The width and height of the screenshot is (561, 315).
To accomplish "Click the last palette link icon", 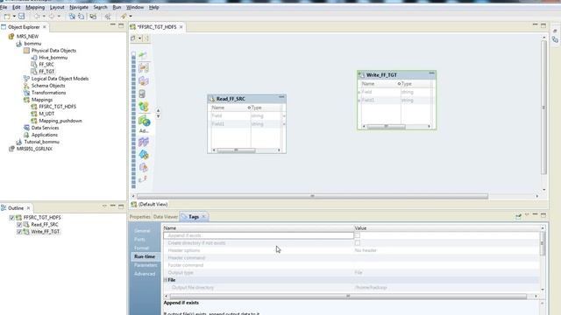I will [143, 178].
